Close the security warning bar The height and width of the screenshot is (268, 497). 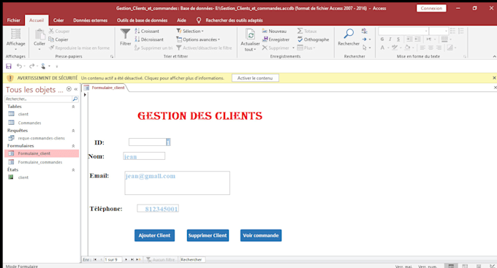click(x=494, y=78)
